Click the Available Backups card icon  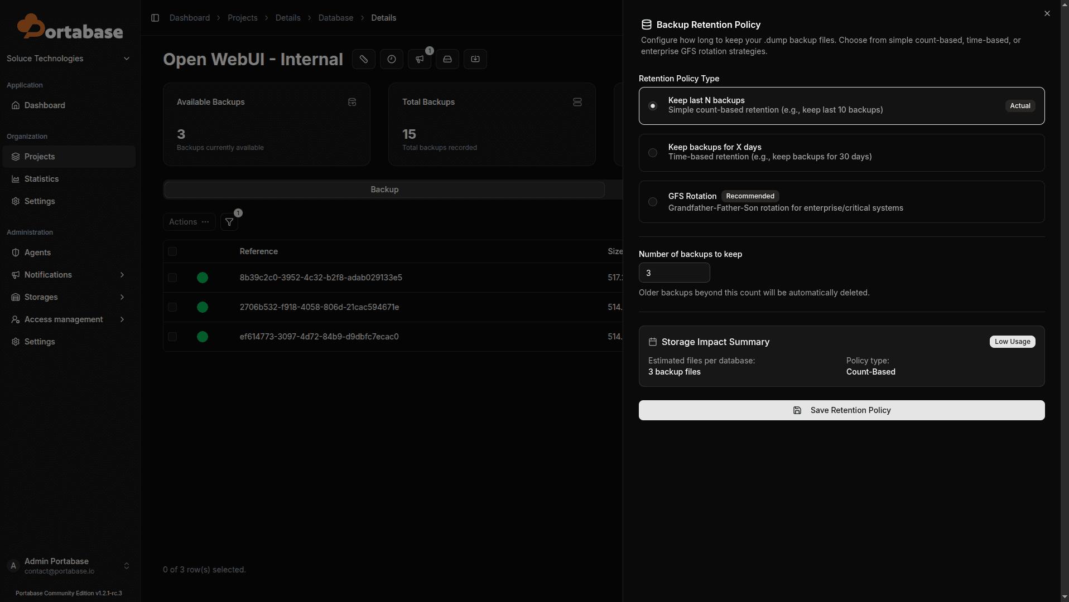(x=352, y=102)
